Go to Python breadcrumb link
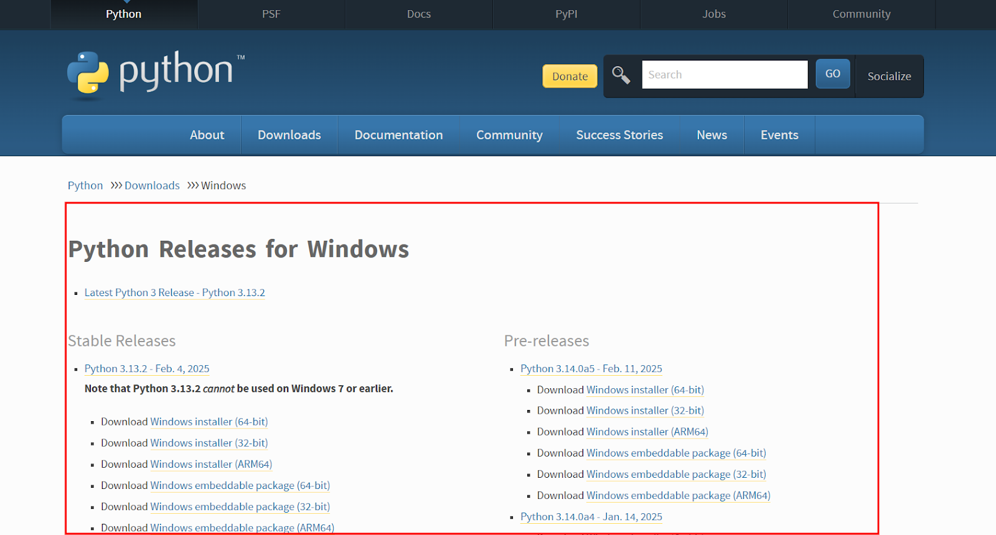Screen dimensions: 996x535 click(85, 185)
